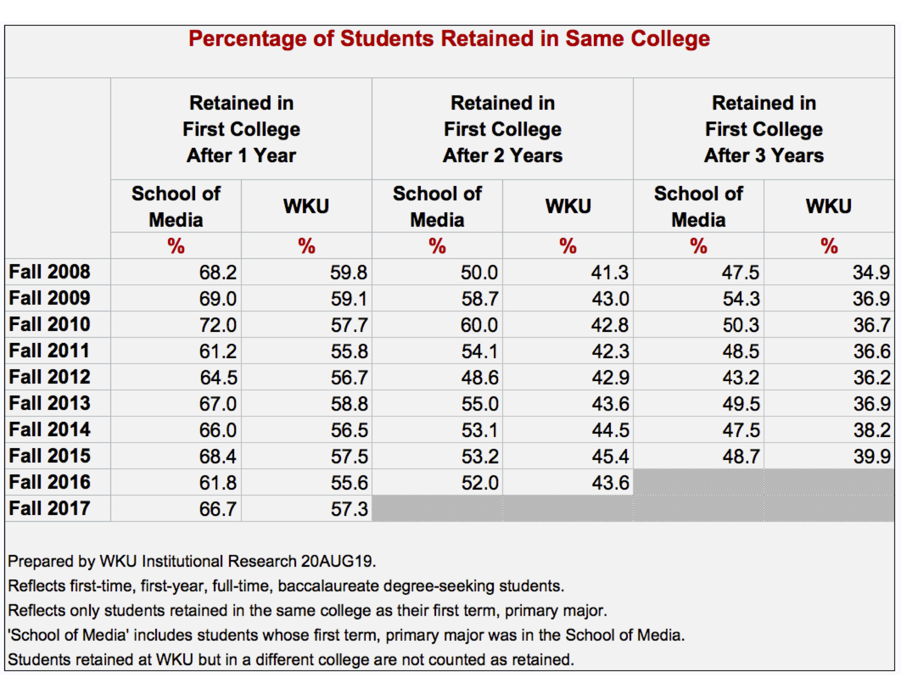The width and height of the screenshot is (901, 696).
Task: Click the 72.0 cell in Fall 2010 row
Action: click(218, 325)
